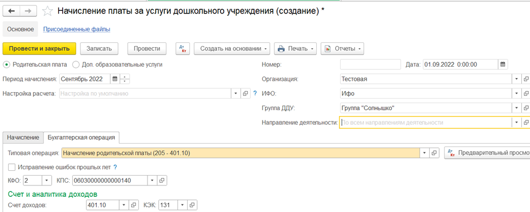Image resolution: width=530 pixels, height=212 pixels.
Task: Show help for Настройка расчета question mark
Action: [255, 93]
